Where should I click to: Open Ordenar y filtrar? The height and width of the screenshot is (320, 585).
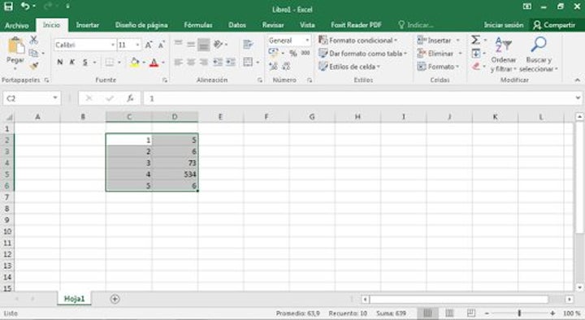click(503, 54)
